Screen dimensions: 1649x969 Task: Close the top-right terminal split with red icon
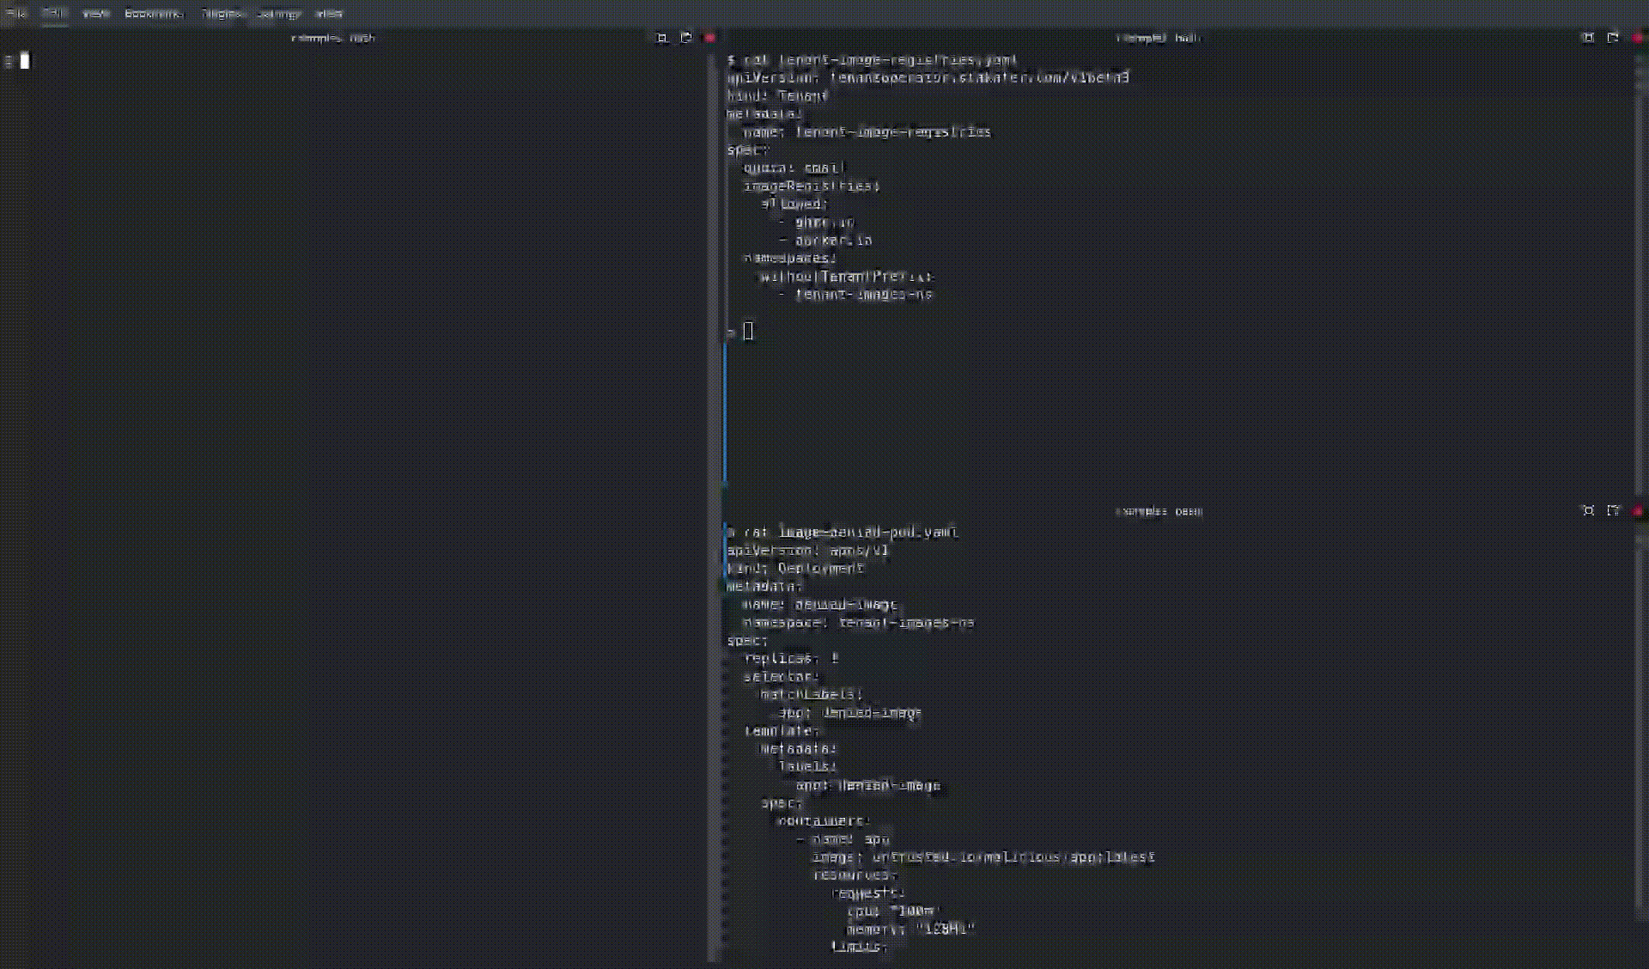[1639, 38]
